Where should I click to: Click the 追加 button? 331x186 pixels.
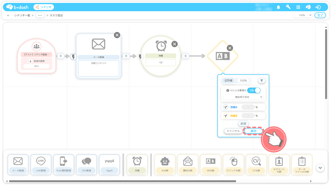[243, 124]
